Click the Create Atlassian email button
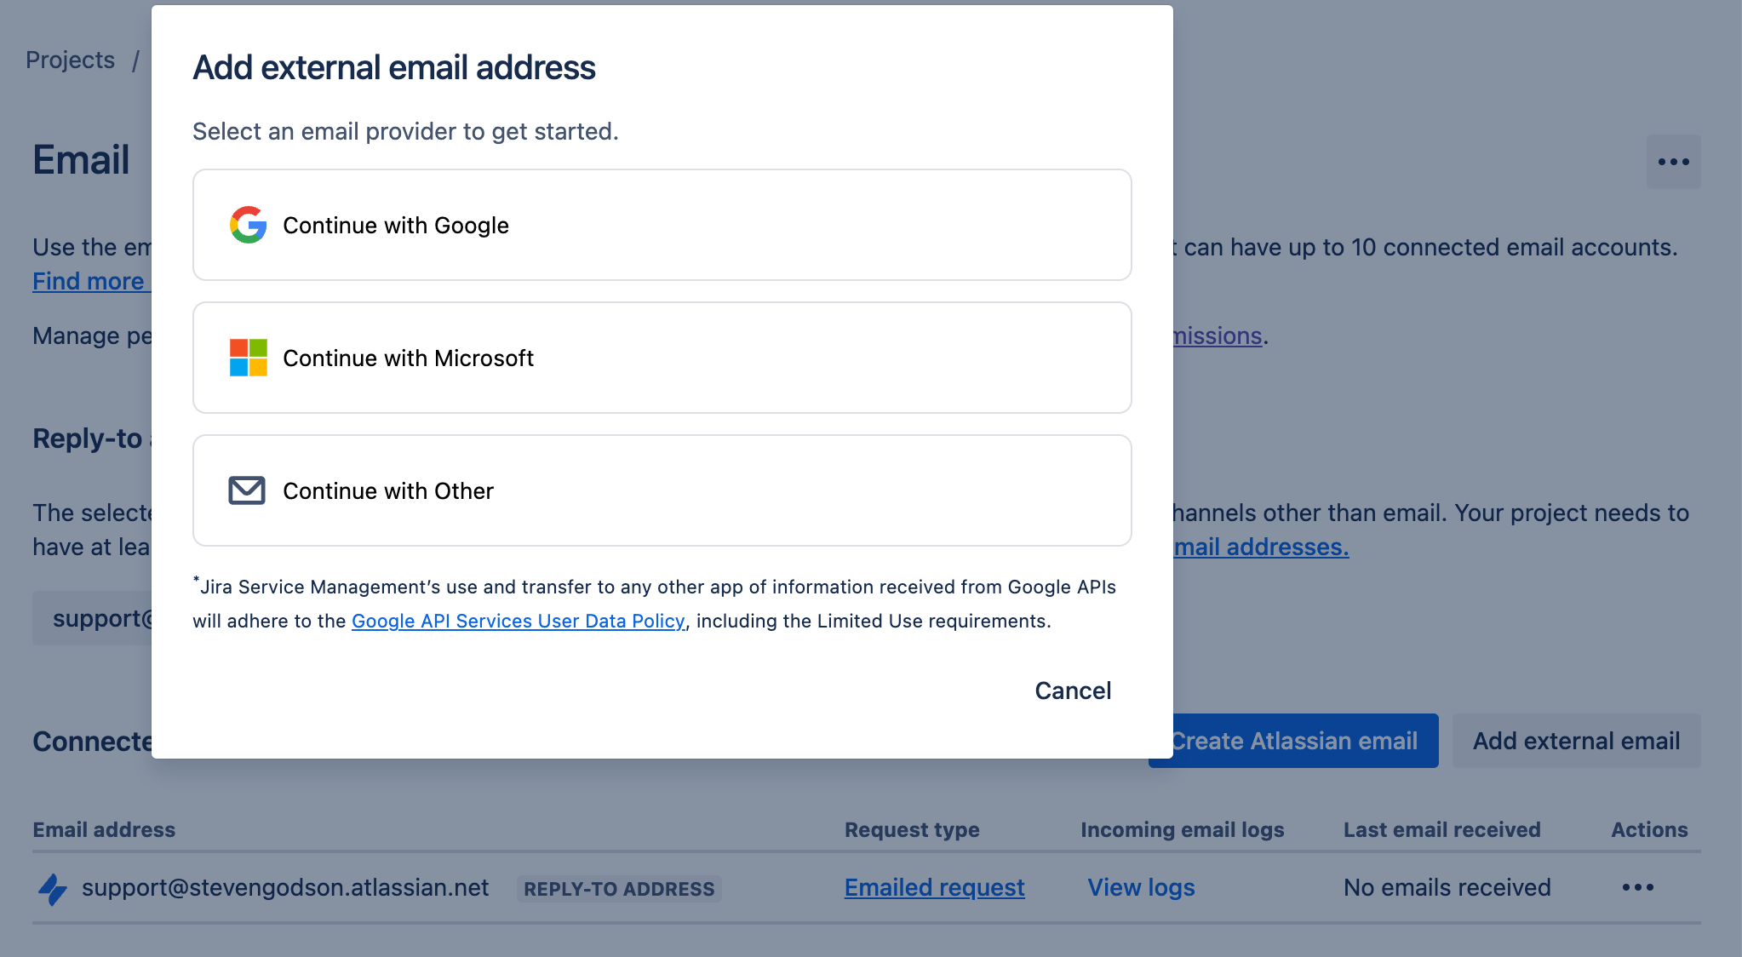Viewport: 1742px width, 957px height. (1293, 741)
